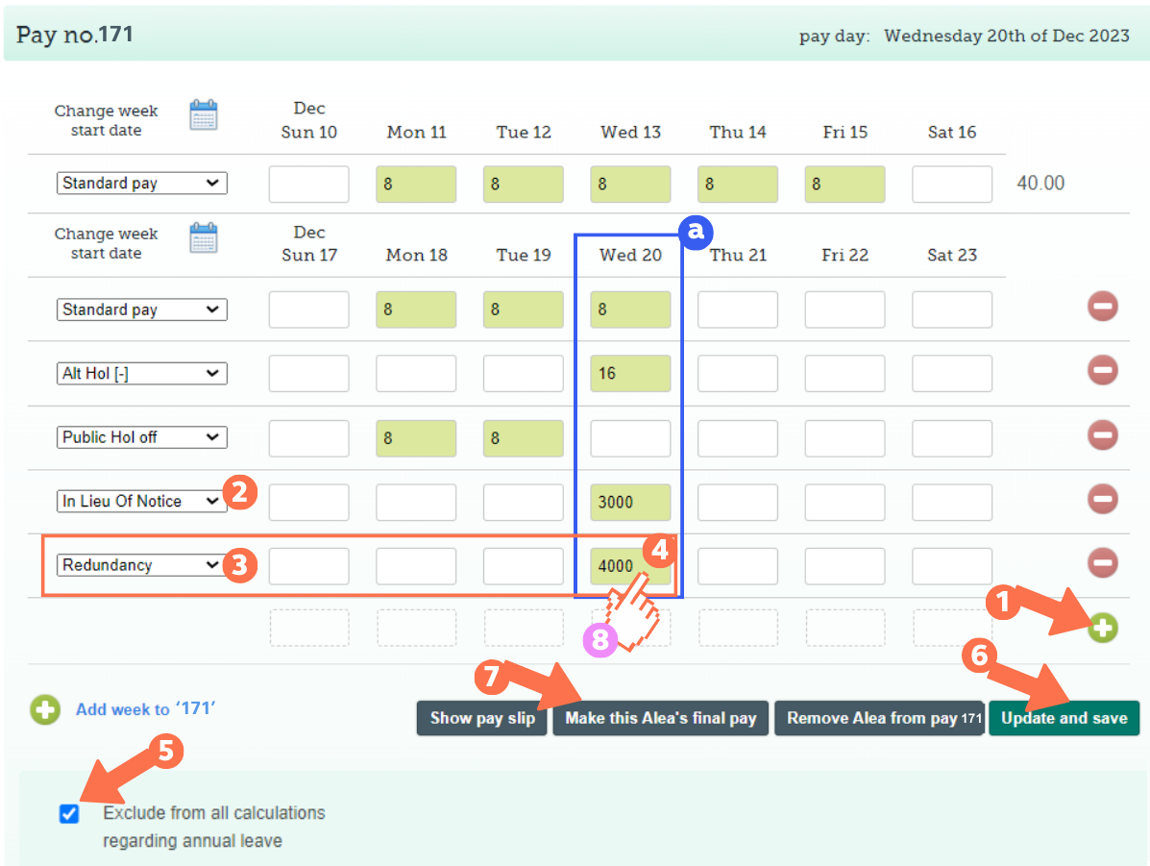Open the first Standard pay type dropdown
The image size is (1150, 866).
141,183
